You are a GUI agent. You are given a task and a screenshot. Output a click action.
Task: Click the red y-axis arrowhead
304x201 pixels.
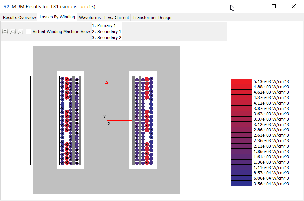pos(107,82)
